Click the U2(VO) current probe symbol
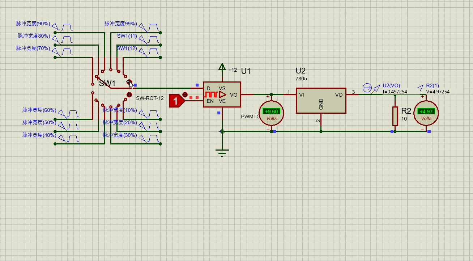 (x=367, y=88)
